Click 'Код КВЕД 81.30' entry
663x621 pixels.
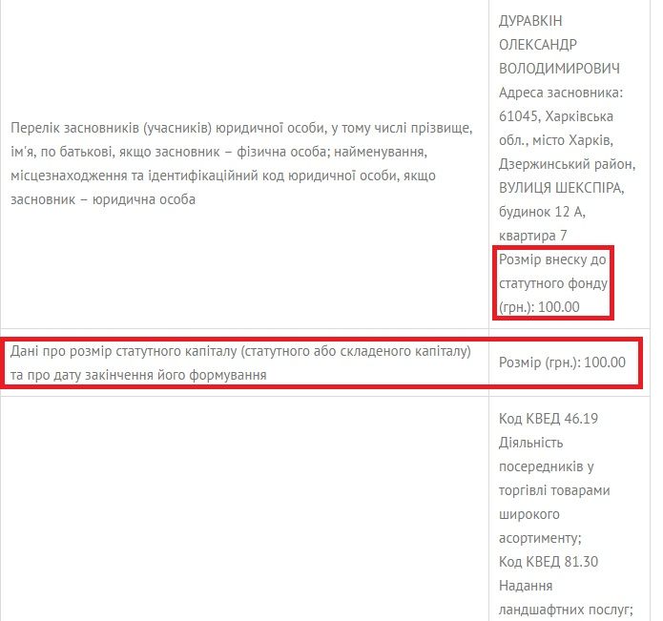(x=548, y=562)
